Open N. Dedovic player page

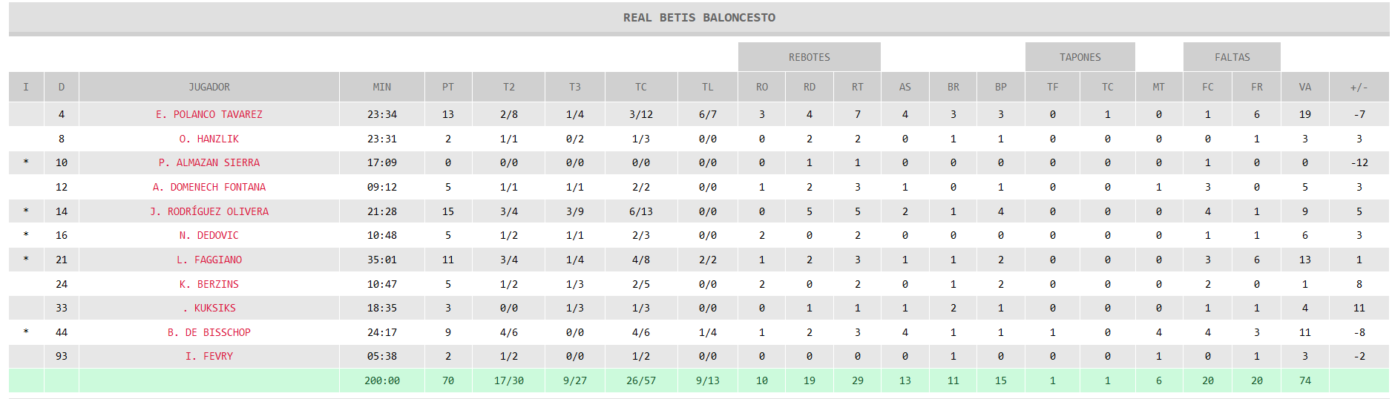pyautogui.click(x=209, y=235)
